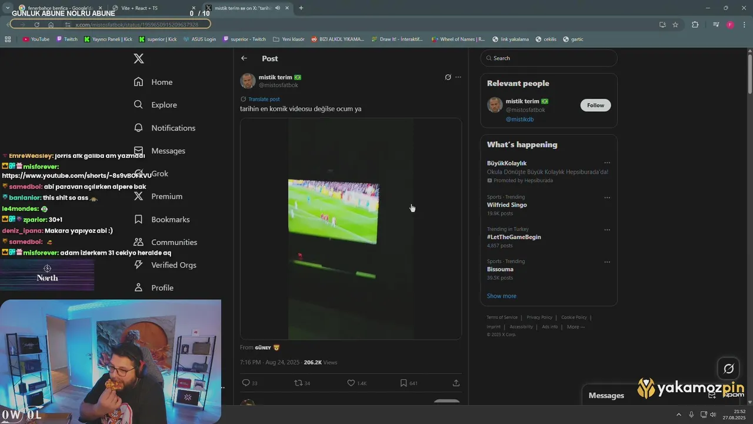Go back using the Post back arrow
753x424 pixels.
(244, 58)
